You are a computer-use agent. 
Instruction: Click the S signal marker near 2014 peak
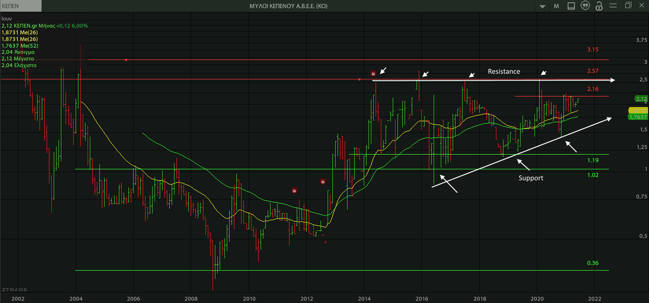(x=373, y=73)
